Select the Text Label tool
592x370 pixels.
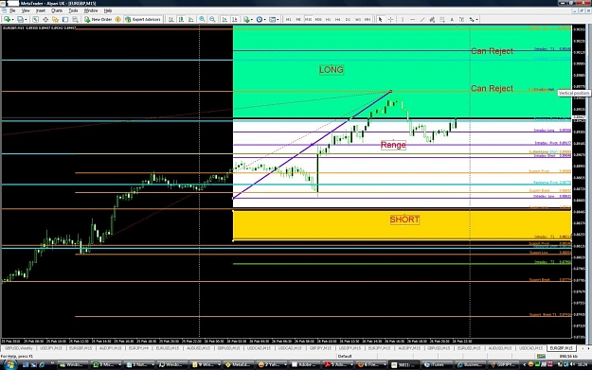coord(461,19)
